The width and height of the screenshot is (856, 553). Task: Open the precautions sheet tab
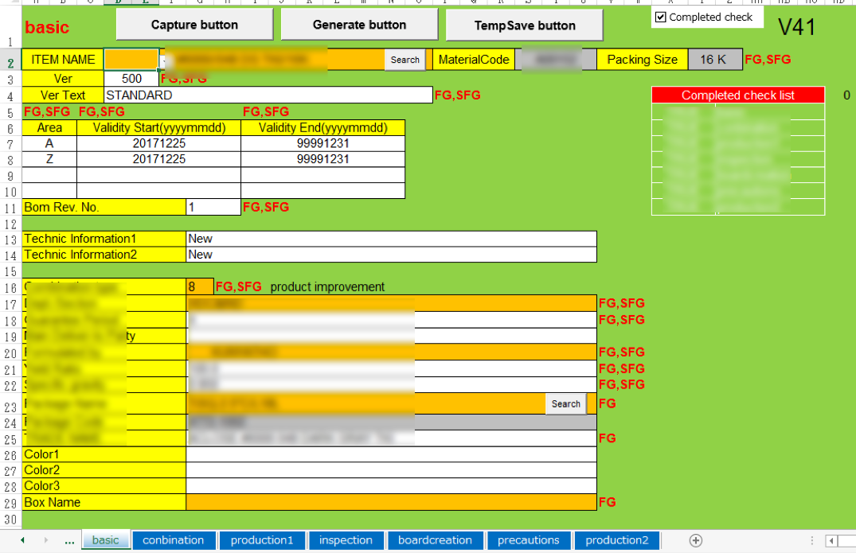click(x=528, y=540)
